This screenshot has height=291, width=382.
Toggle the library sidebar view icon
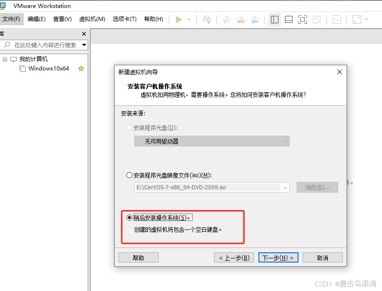tap(275, 20)
